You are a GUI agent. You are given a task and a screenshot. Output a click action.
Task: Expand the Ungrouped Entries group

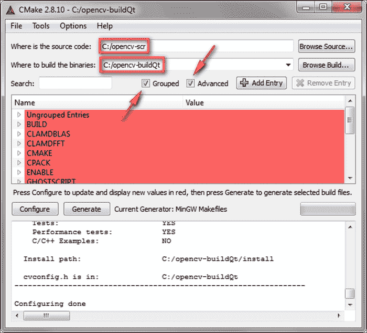(19, 115)
